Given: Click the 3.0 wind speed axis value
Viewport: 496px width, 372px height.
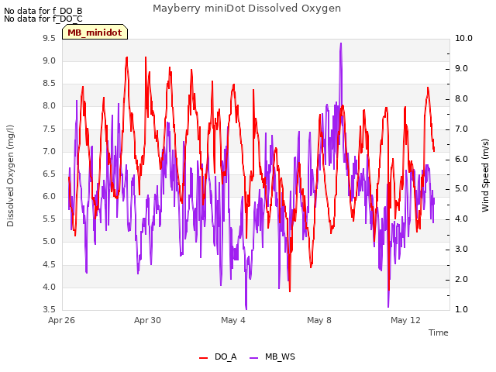Looking at the screenshot, I should (461, 250).
